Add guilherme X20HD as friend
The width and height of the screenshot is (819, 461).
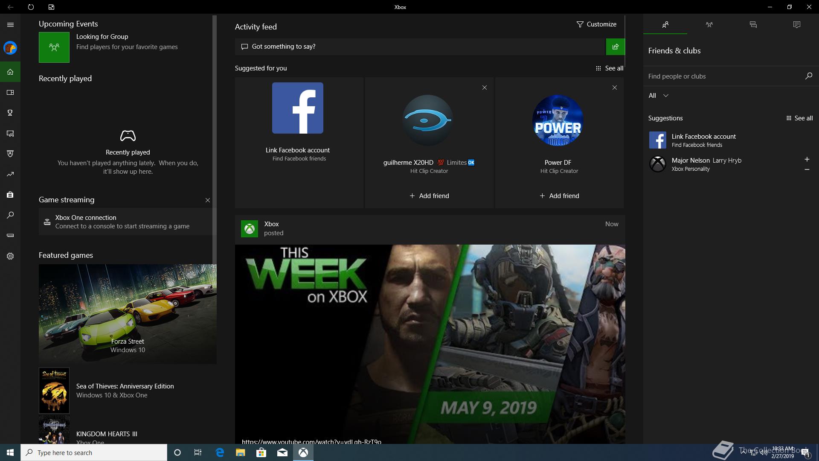pos(429,196)
